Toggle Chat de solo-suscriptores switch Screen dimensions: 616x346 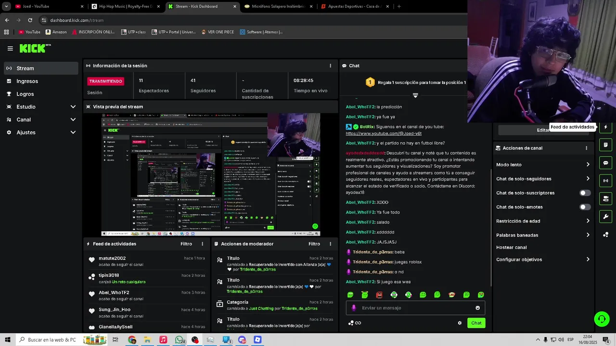tap(585, 193)
